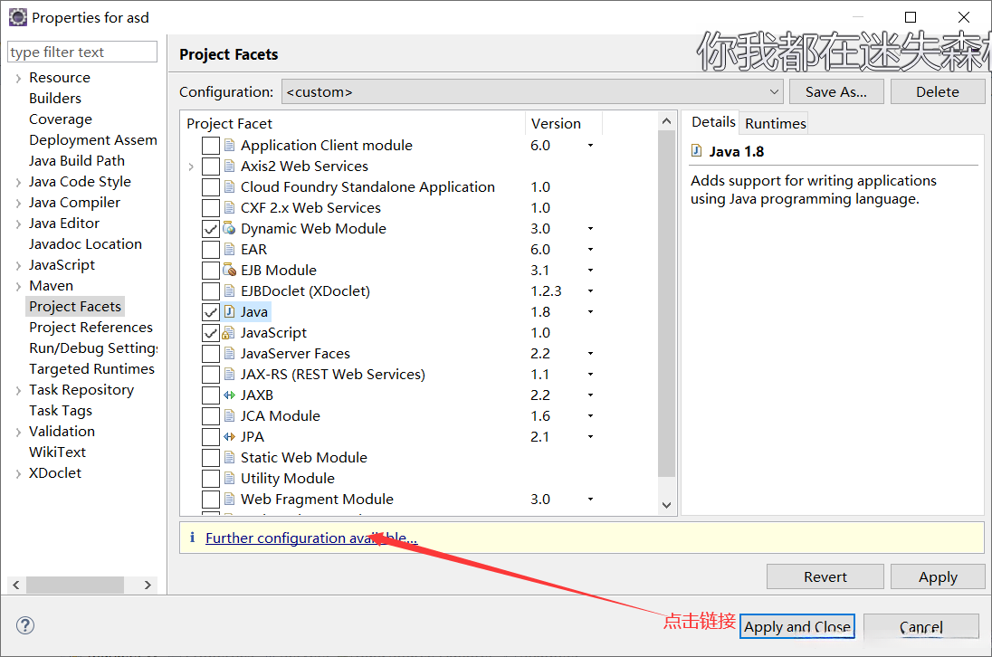This screenshot has height=657, width=992.
Task: Open the Configuration combo box
Action: [532, 91]
